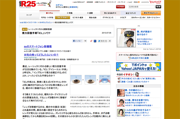Select the ライフ・マネー category
This screenshot has width=180, height=119.
click(63, 18)
